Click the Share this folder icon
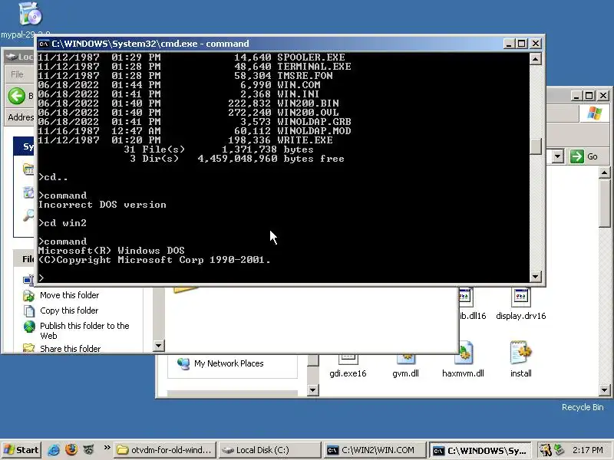This screenshot has height=460, width=614. click(28, 348)
